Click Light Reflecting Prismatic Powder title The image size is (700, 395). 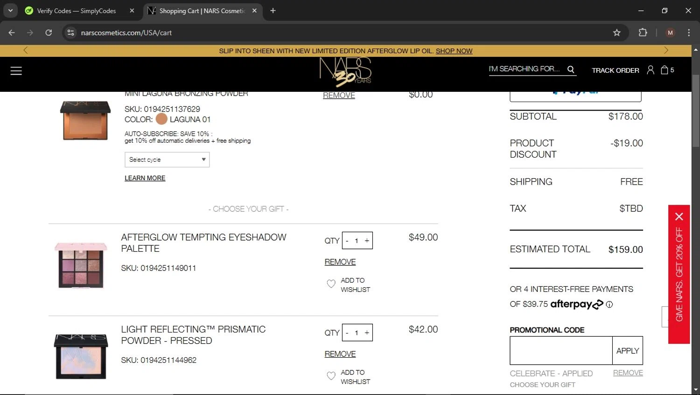[x=193, y=335]
